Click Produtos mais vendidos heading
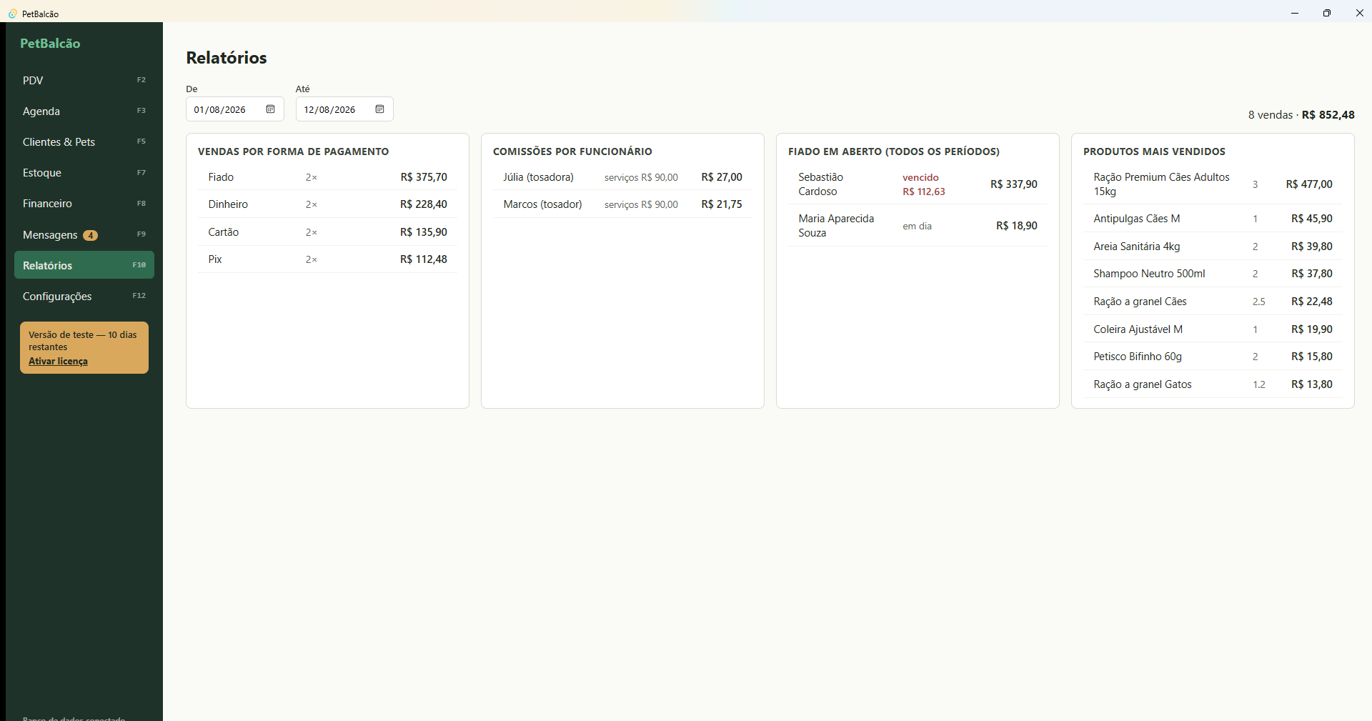The height and width of the screenshot is (721, 1372). point(1154,151)
